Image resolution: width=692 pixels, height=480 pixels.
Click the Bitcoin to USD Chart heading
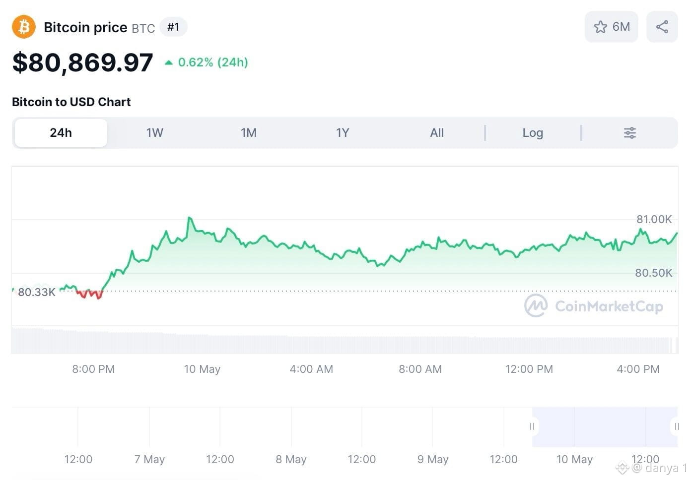click(71, 102)
